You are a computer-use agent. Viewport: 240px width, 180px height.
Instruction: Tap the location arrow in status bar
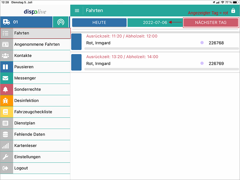pos(214,2)
